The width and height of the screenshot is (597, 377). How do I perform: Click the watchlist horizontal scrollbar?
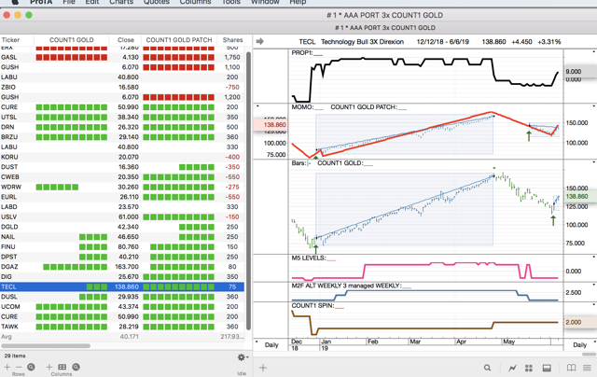click(46, 346)
